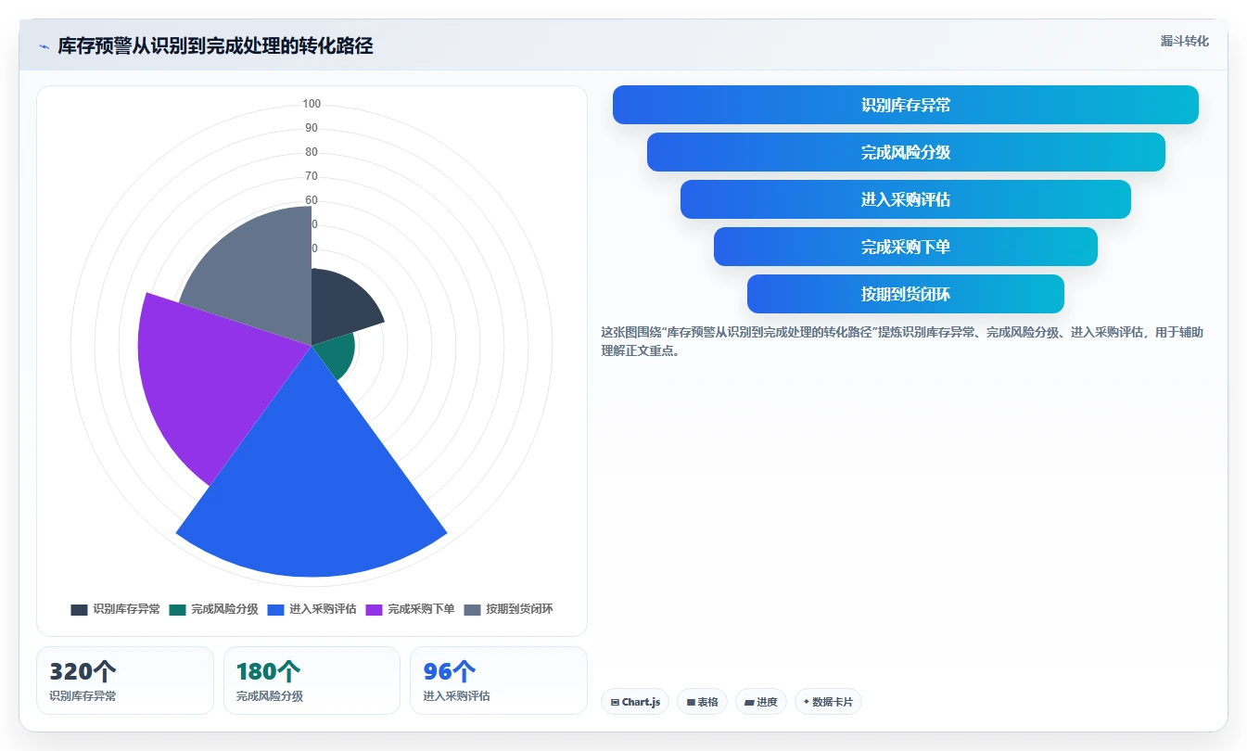
Task: Toggle 完成风险分级 legend swatch
Action: coord(177,609)
